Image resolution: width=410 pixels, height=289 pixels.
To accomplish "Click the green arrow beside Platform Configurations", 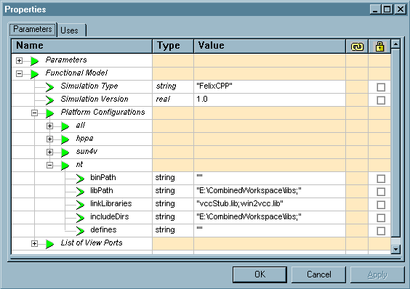I will tap(49, 113).
